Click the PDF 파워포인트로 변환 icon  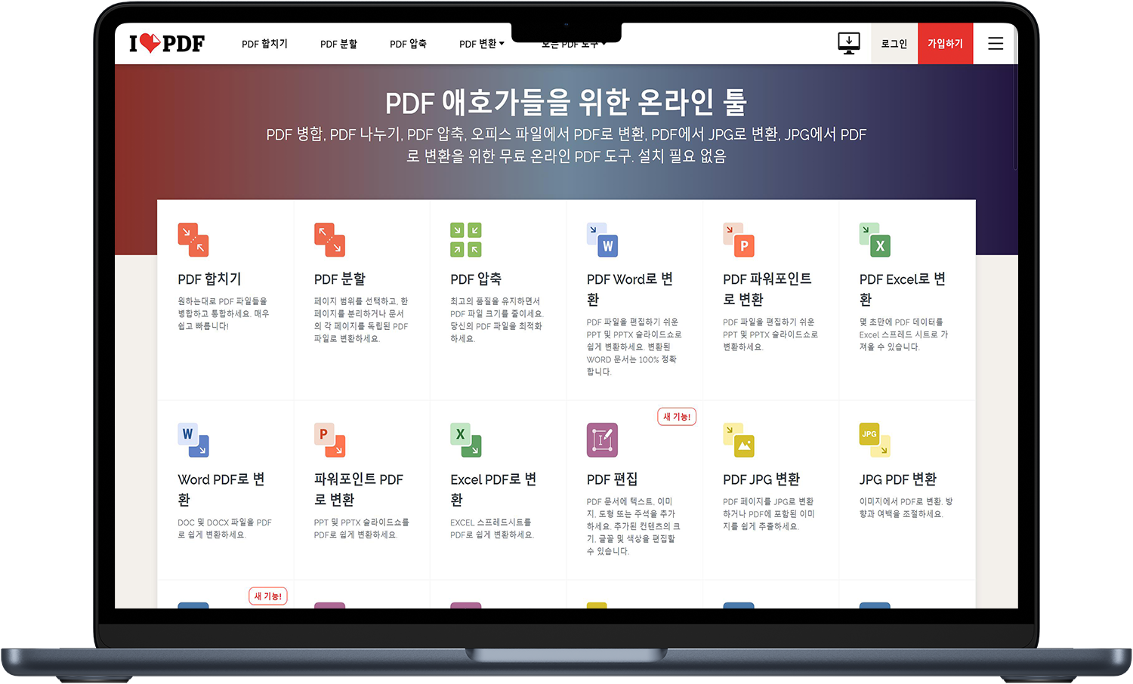click(x=739, y=239)
